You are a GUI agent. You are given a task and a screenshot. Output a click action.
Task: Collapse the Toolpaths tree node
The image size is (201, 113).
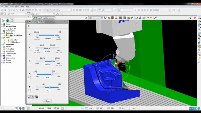click(x=2, y=33)
